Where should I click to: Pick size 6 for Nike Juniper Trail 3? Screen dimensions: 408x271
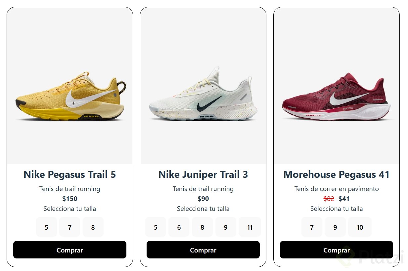(x=179, y=227)
